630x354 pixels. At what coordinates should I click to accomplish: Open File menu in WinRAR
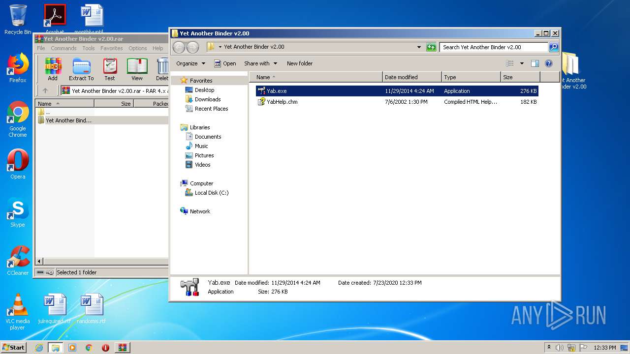point(41,48)
